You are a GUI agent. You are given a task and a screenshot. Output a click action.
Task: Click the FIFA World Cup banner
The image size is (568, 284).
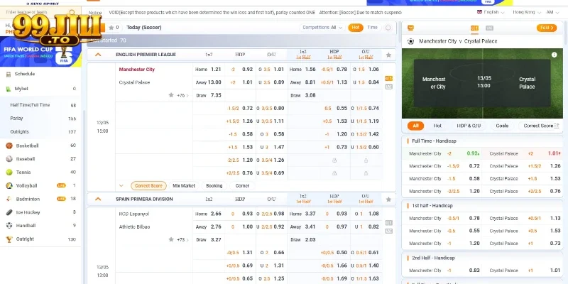[40, 52]
